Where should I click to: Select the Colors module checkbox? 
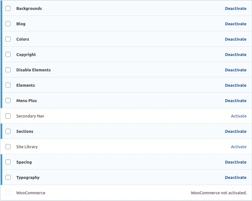pos(8,39)
